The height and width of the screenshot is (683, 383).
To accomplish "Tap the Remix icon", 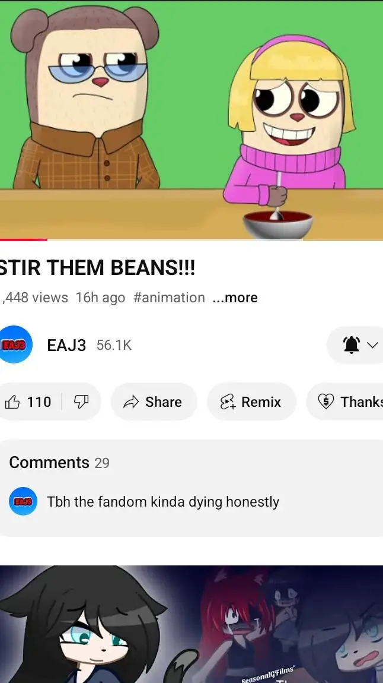I will [227, 402].
